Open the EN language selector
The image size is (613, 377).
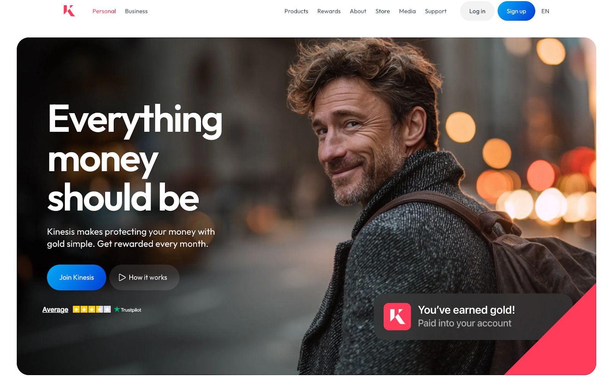click(545, 11)
